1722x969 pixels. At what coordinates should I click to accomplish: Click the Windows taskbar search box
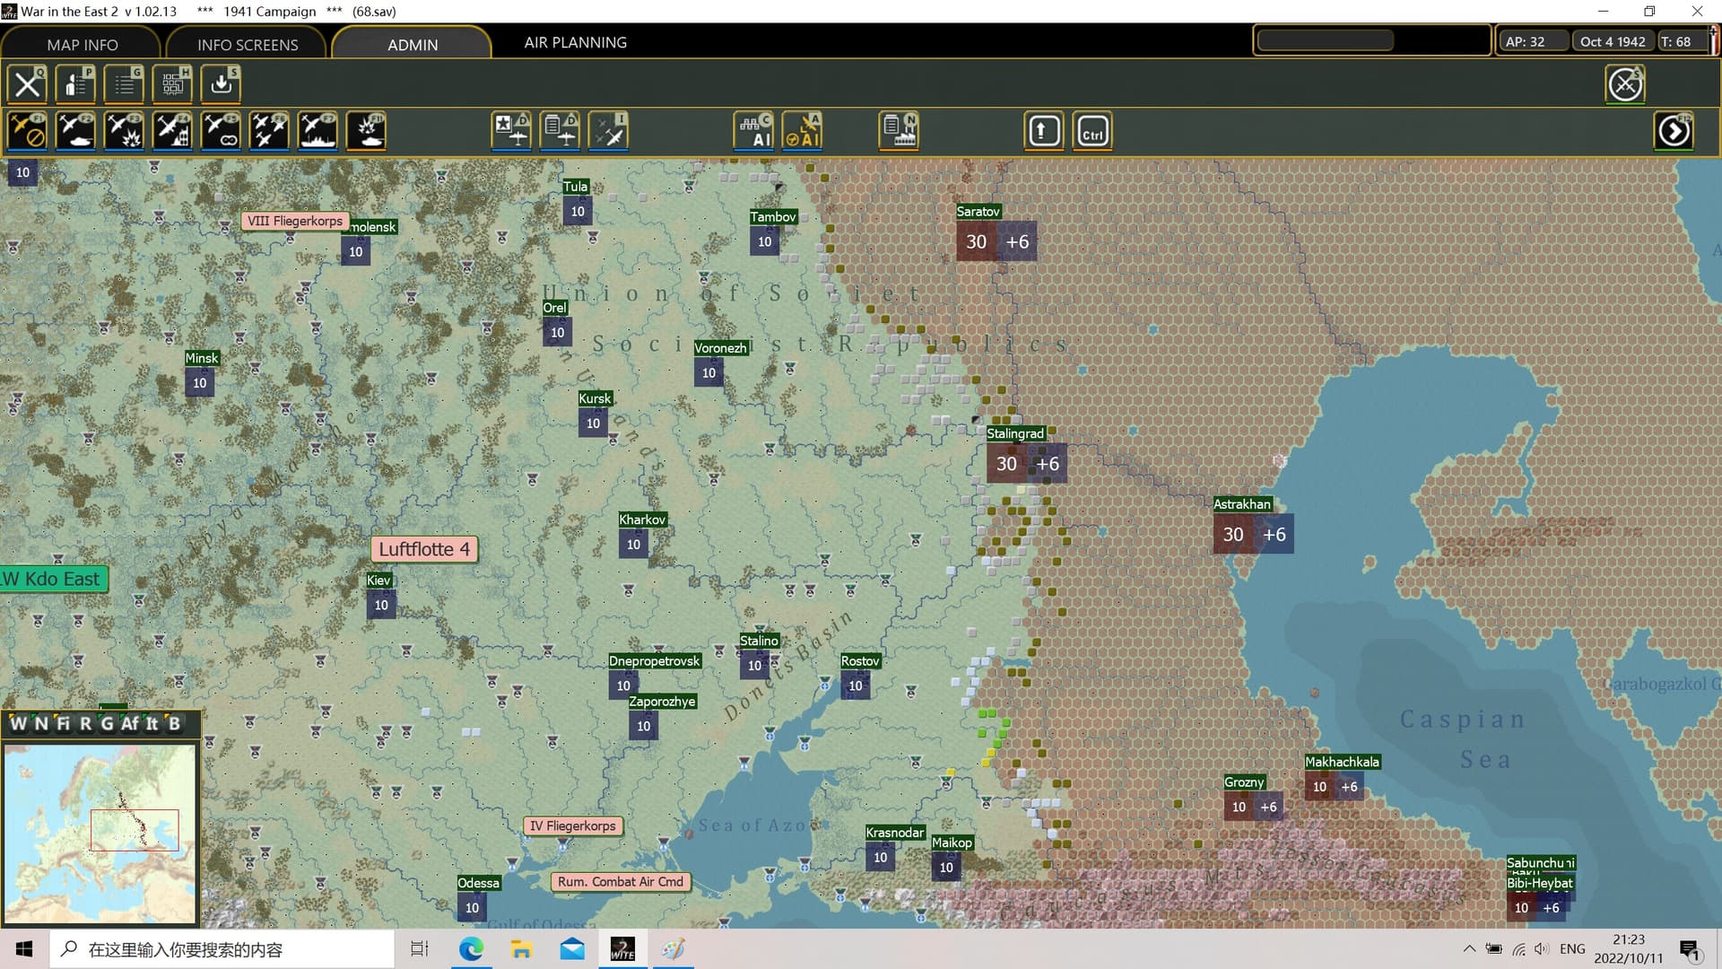pyautogui.click(x=222, y=949)
